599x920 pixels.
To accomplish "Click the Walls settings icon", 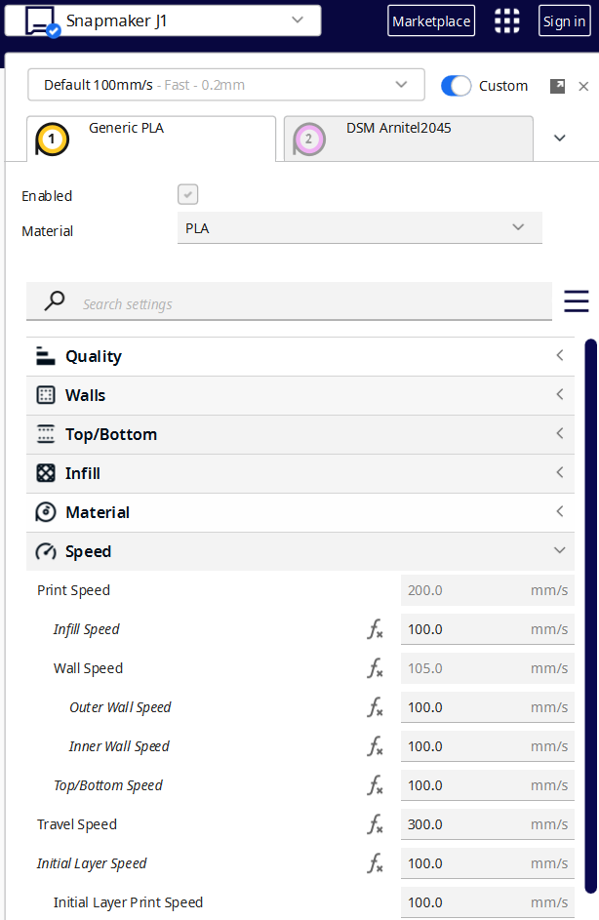I will click(45, 395).
